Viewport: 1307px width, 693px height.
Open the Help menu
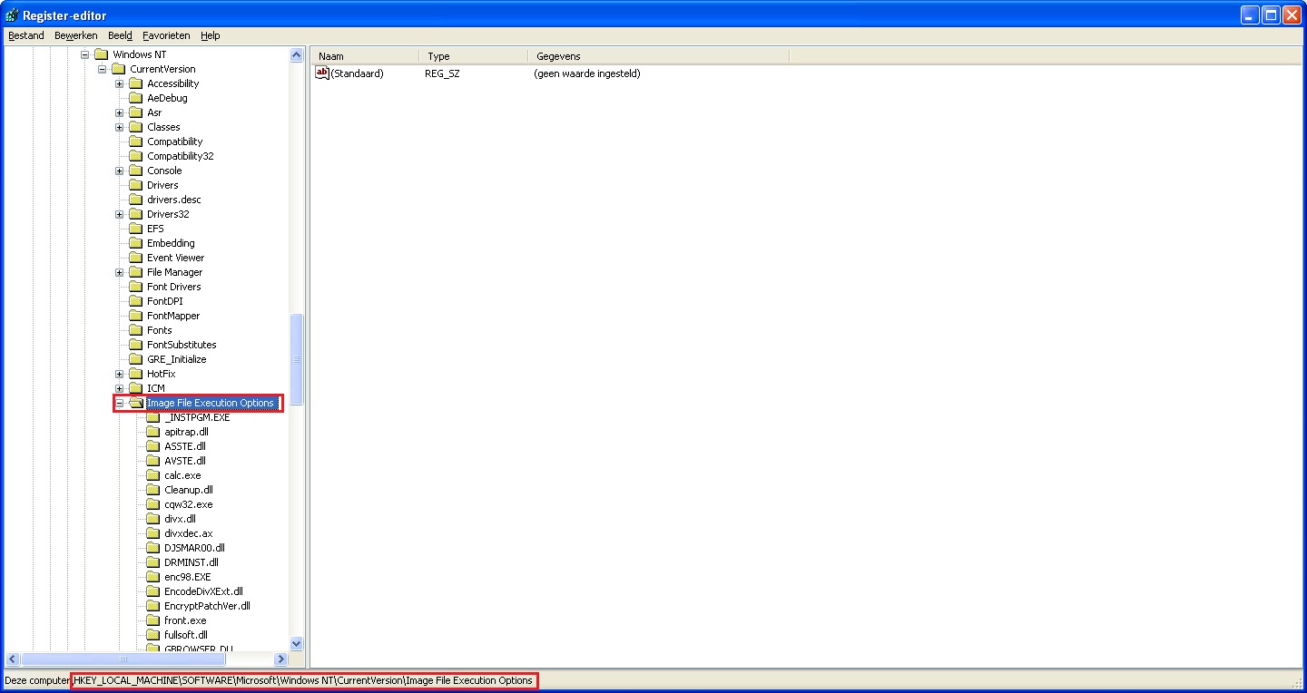point(211,35)
